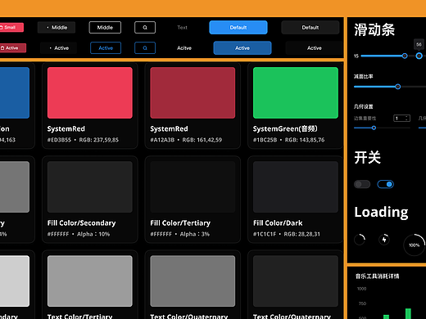The height and width of the screenshot is (319, 426).
Task: Turn off the blue enabled switch
Action: click(386, 184)
